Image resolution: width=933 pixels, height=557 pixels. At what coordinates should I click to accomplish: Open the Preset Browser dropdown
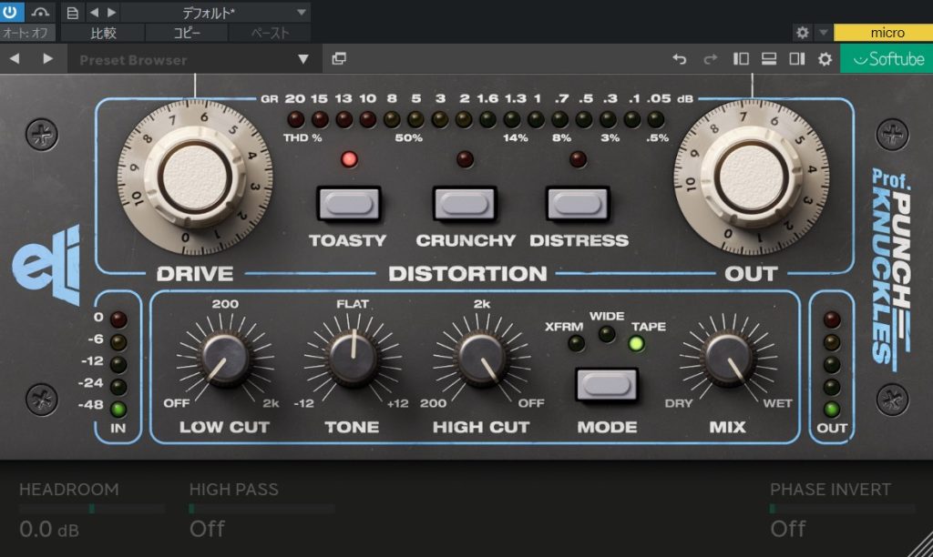[x=303, y=60]
